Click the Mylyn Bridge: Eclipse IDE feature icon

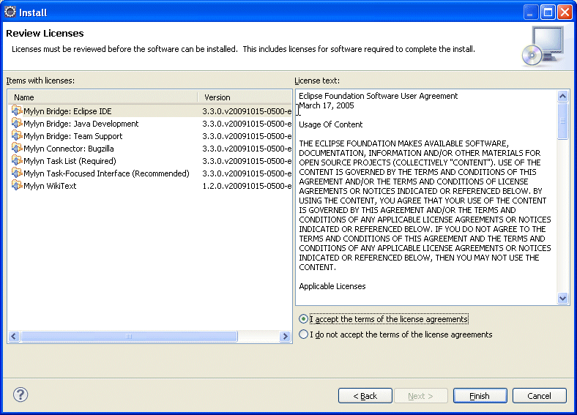click(x=17, y=111)
